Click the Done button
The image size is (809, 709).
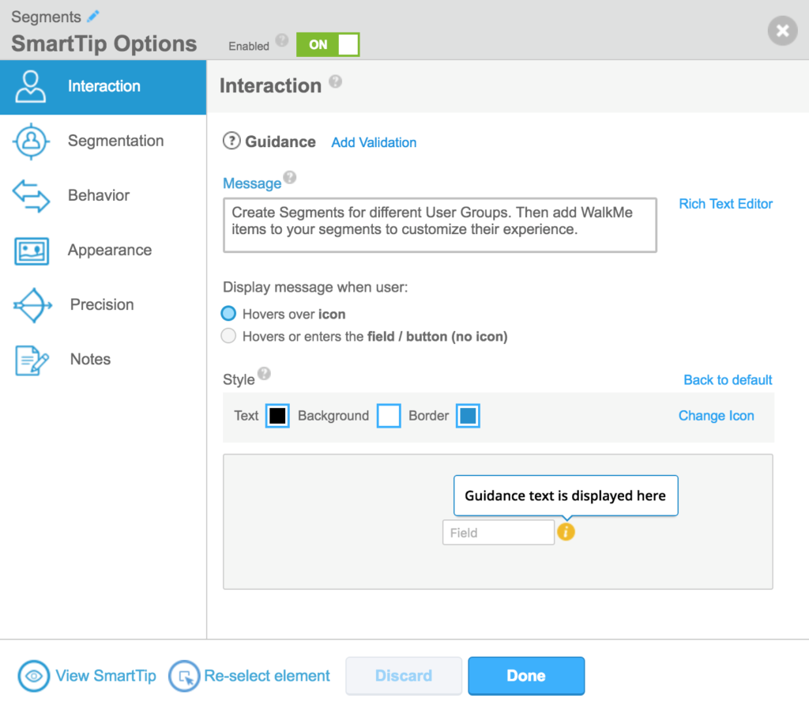coord(526,676)
